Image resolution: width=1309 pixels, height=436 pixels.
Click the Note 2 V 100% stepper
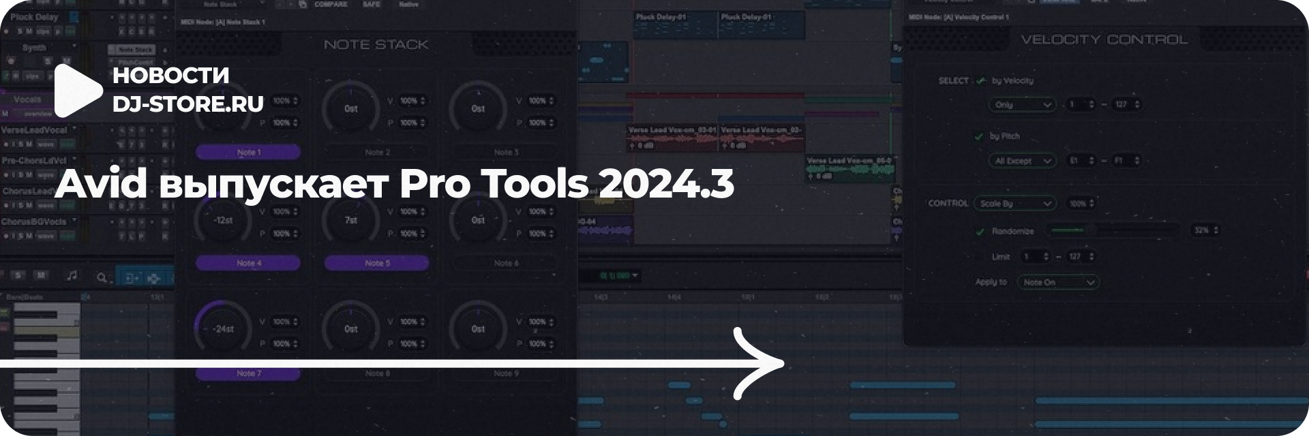[412, 101]
